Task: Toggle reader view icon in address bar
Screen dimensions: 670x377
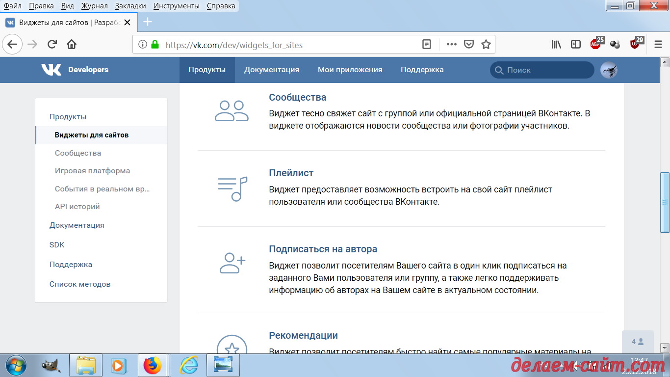Action: [427, 45]
